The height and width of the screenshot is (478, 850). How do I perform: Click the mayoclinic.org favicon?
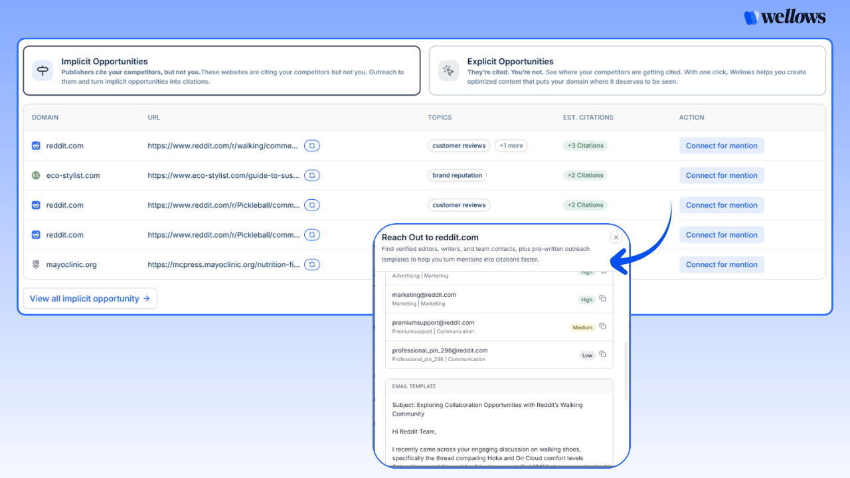point(36,264)
